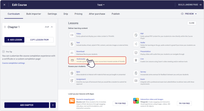Close the Lessons panel with Close button
The image size is (204, 111).
click(x=192, y=23)
